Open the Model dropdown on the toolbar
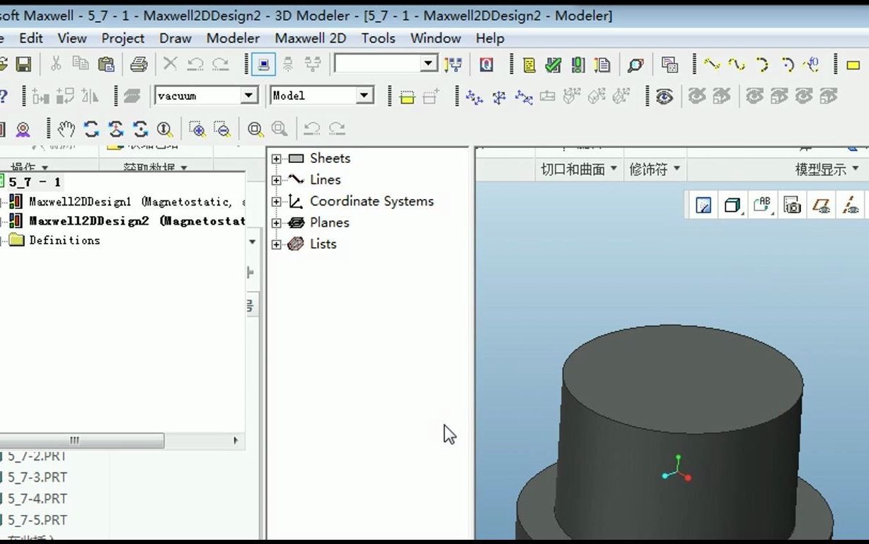The width and height of the screenshot is (869, 544). coord(364,95)
